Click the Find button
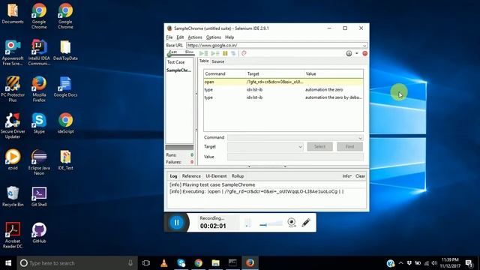This screenshot has height=270, width=480. tap(349, 147)
